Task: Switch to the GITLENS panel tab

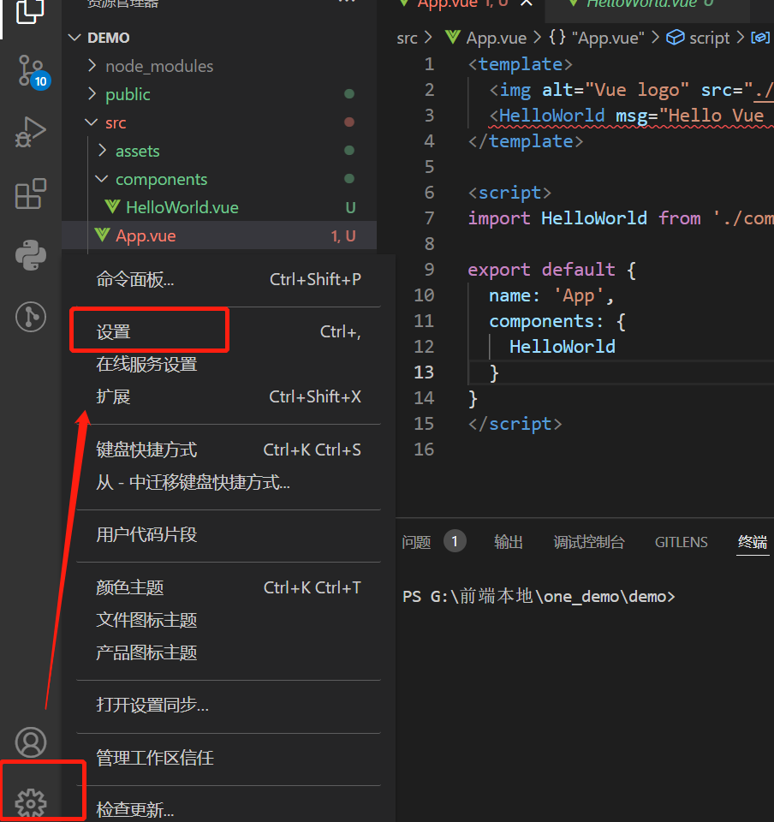Action: pyautogui.click(x=681, y=541)
